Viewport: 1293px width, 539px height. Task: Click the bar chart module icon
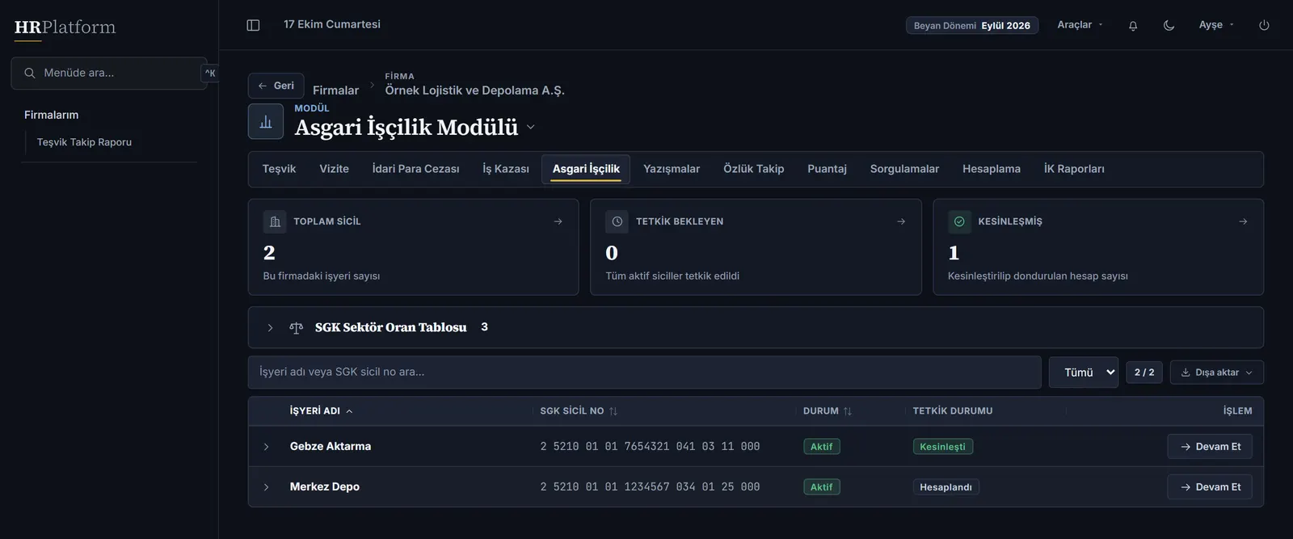pyautogui.click(x=266, y=122)
